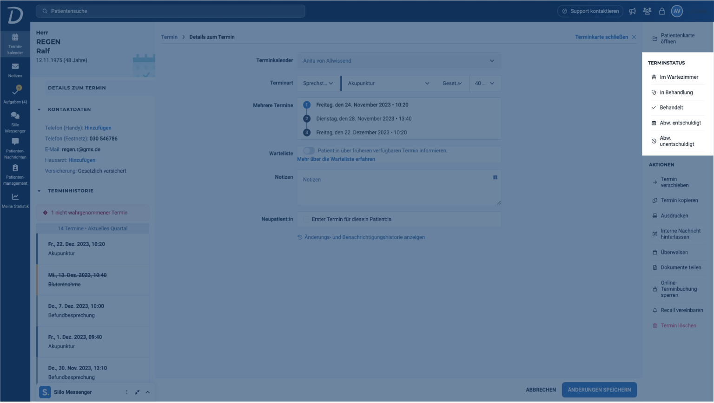Close the Terminkarte with the X icon
The height and width of the screenshot is (403, 714).
634,37
